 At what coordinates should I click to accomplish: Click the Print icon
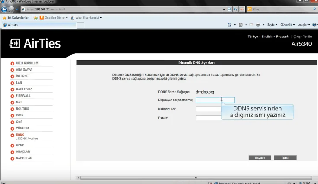pos(258,25)
